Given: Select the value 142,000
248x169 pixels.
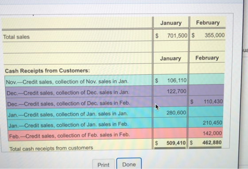Looking at the screenshot, I should (212, 133).
